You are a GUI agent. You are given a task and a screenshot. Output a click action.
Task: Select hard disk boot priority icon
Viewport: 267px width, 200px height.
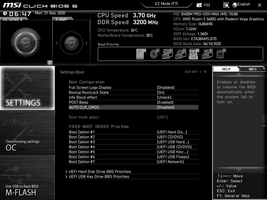[141, 54]
